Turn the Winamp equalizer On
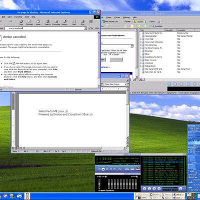This screenshot has height=200, width=200. click(x=98, y=176)
